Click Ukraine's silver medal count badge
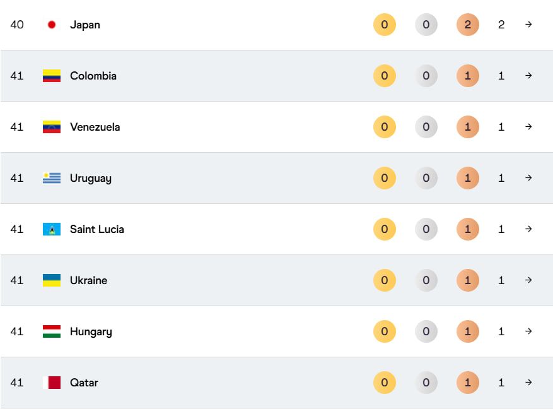553x411 pixels. click(x=426, y=280)
